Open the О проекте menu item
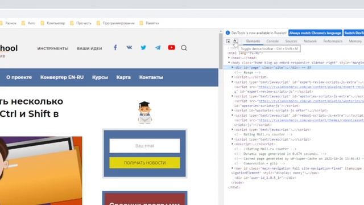 click(x=19, y=77)
